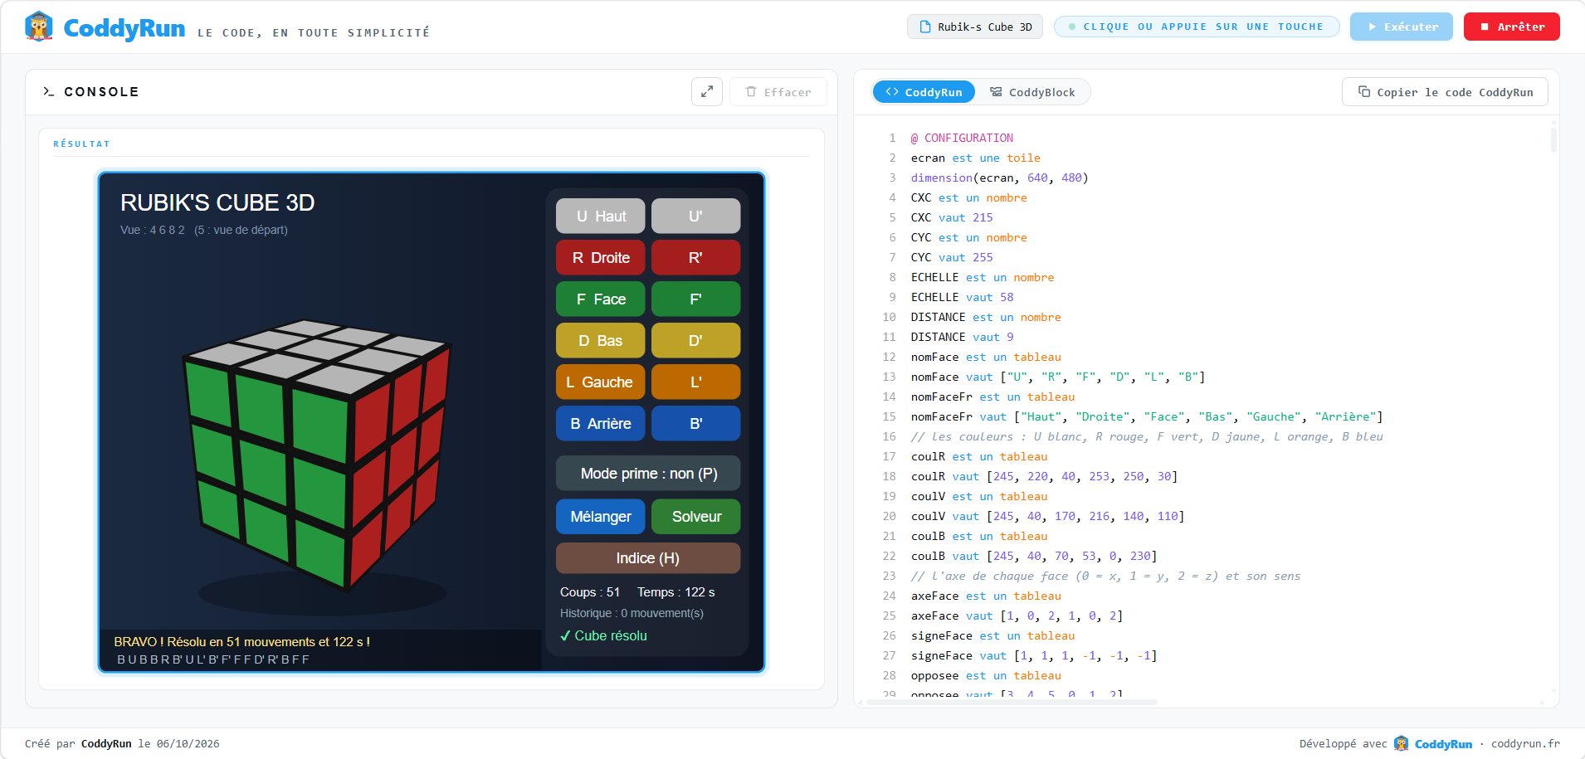Image resolution: width=1585 pixels, height=759 pixels.
Task: Switch to the CoddyRun code tab
Action: [924, 92]
